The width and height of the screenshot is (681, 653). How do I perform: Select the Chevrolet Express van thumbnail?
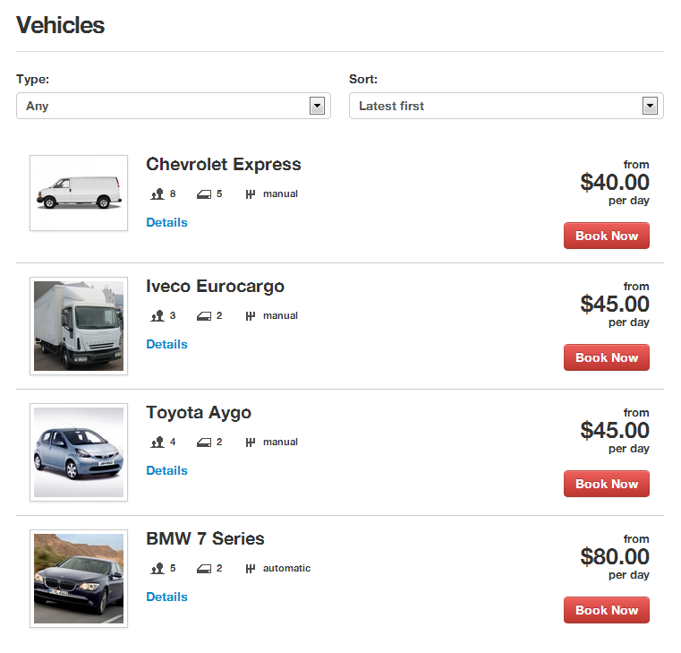79,193
